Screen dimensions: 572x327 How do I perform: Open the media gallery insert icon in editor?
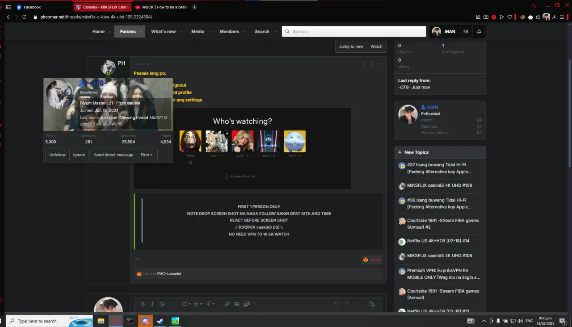pyautogui.click(x=246, y=304)
